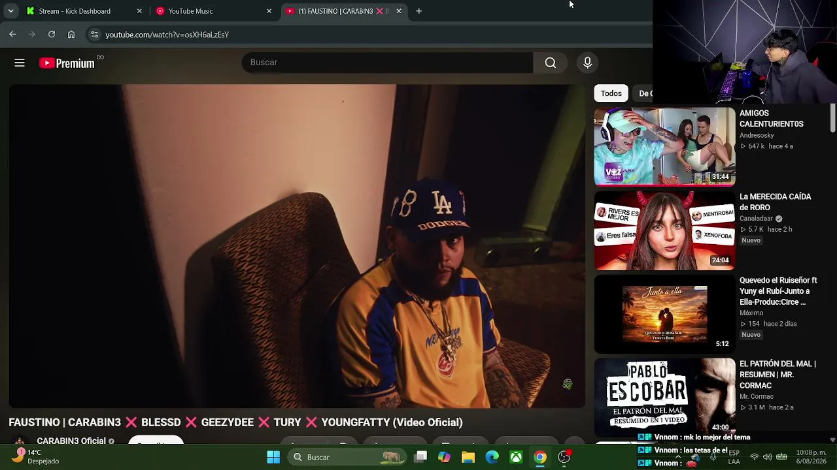Open AMIGOS CALENTURIENTOS video thumbnail
This screenshot has height=470, width=837.
(x=664, y=147)
